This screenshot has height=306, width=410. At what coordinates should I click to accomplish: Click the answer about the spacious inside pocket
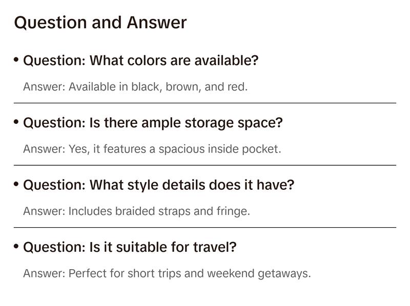click(152, 149)
